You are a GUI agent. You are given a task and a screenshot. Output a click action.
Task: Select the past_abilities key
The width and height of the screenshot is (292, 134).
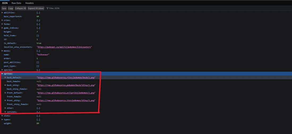tap(12, 62)
